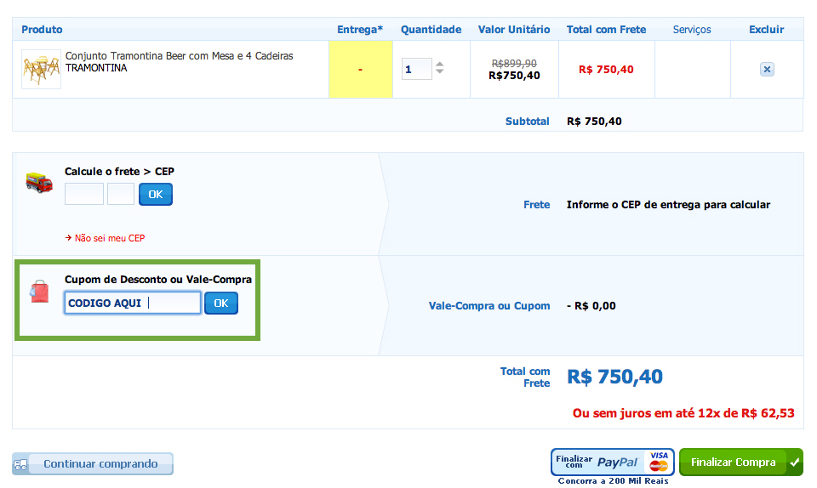The image size is (817, 488).
Task: Remove item with the Excluir X icon
Action: tap(767, 70)
